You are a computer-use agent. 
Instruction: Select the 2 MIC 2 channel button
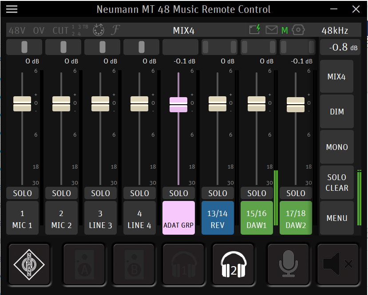(62, 218)
